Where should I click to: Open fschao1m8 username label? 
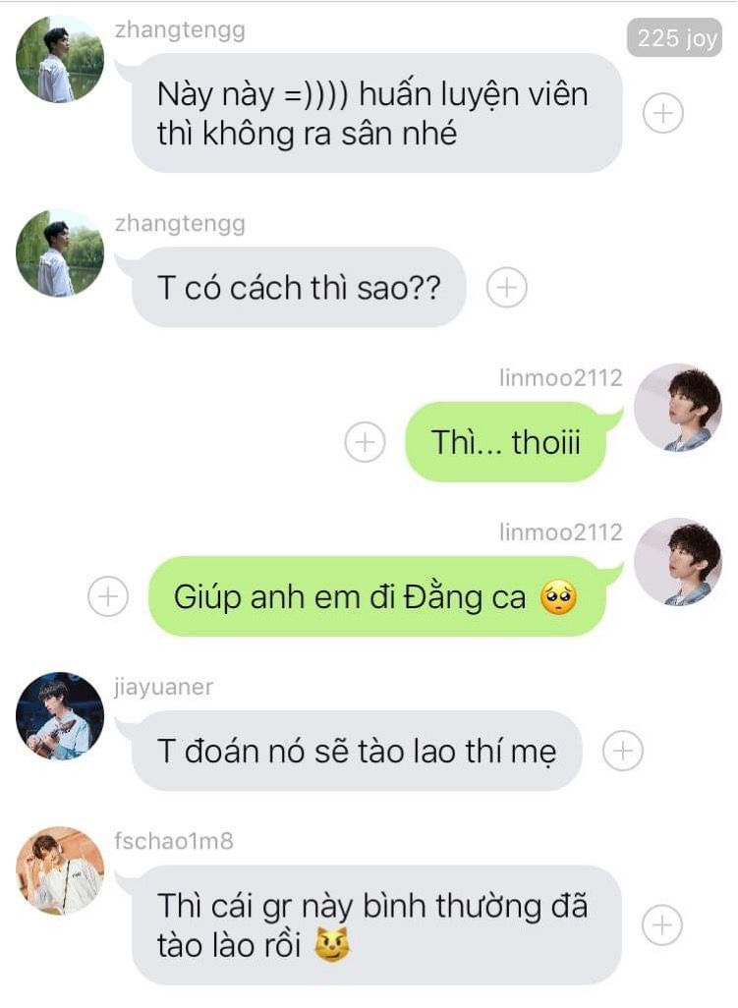tap(174, 841)
